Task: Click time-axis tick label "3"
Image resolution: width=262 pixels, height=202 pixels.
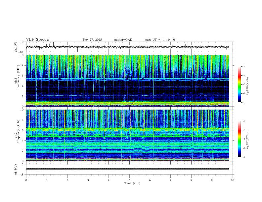Action: pos(88,180)
